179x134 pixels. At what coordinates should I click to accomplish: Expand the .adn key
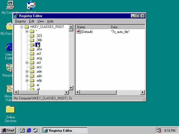click(27, 76)
